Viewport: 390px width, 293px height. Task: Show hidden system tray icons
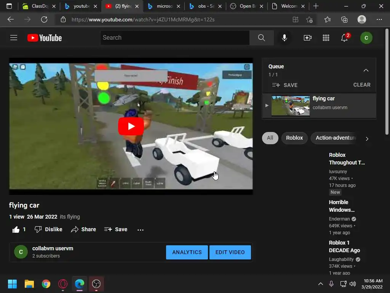[x=321, y=284]
